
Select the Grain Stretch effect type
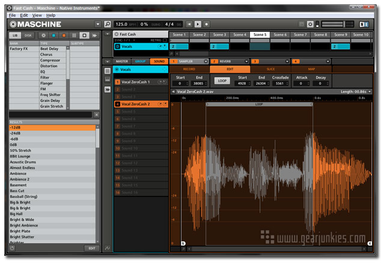[52, 106]
